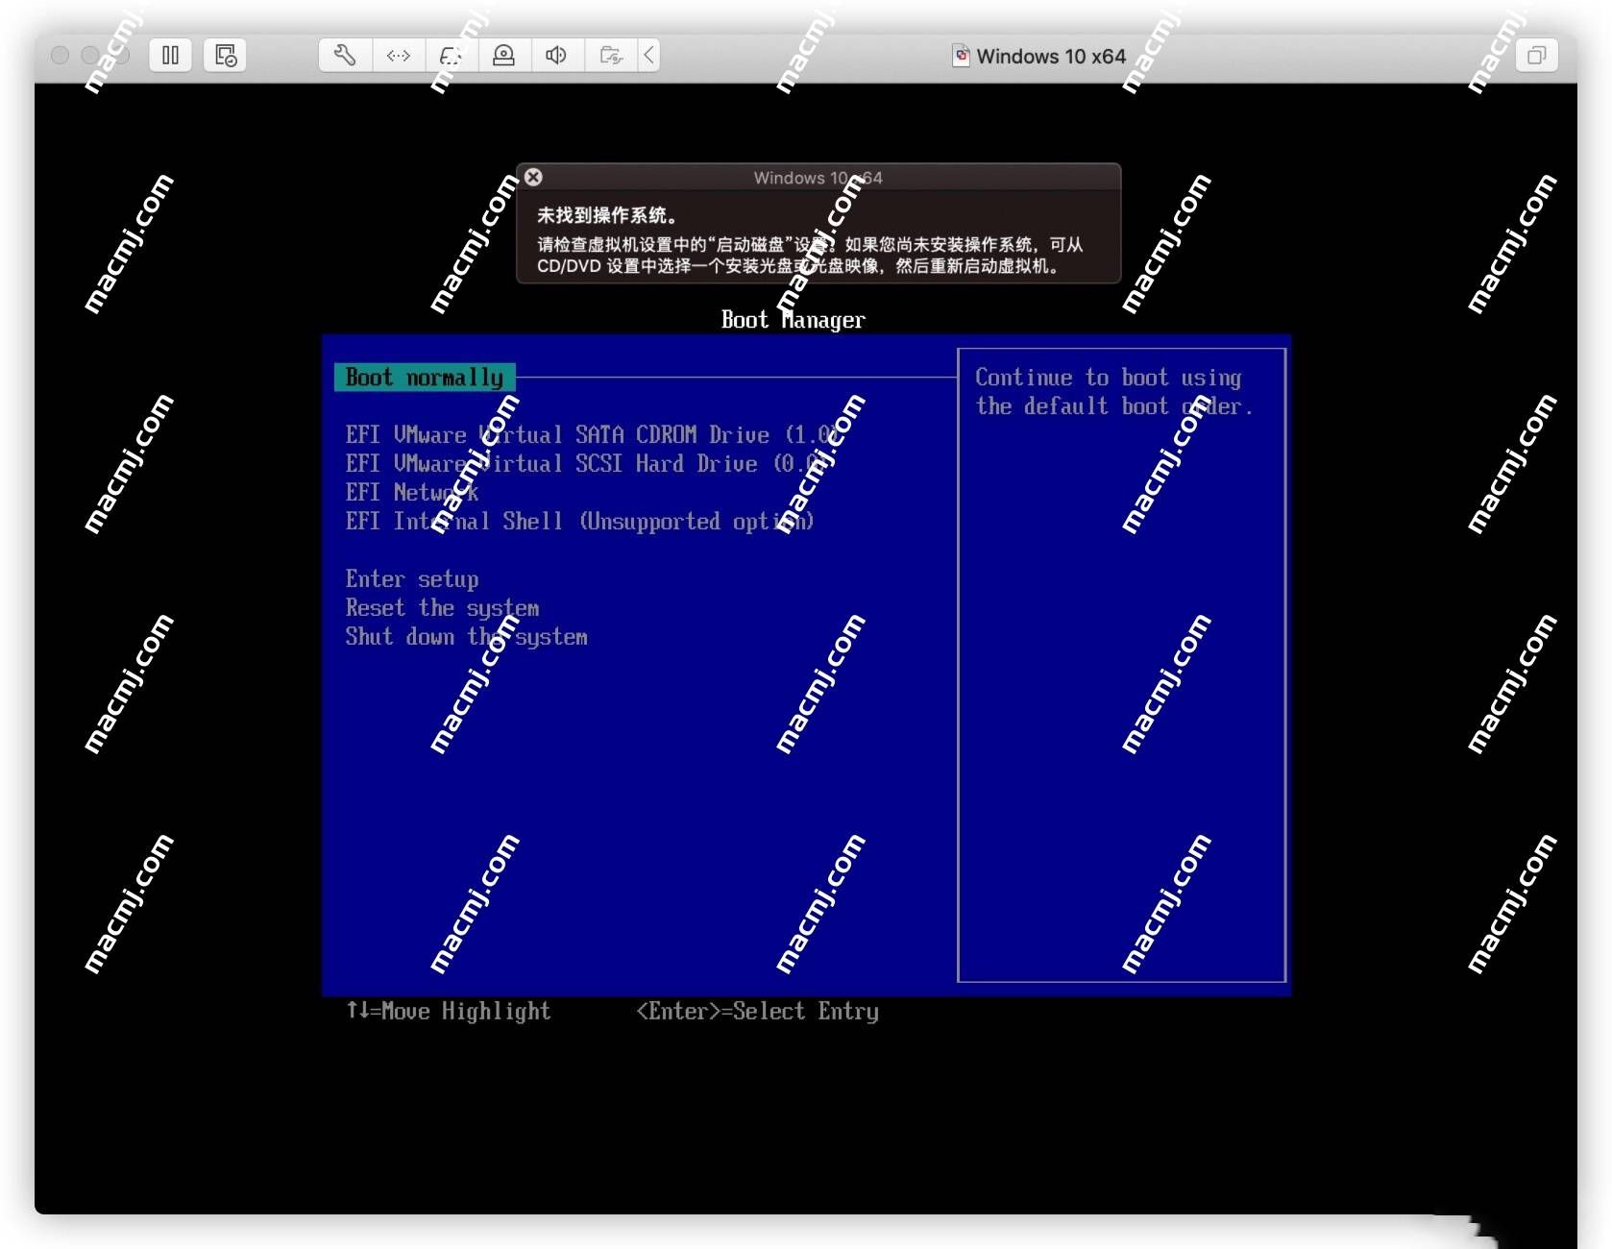1612x1249 pixels.
Task: Click the Boot Manager heading
Action: [x=793, y=320]
